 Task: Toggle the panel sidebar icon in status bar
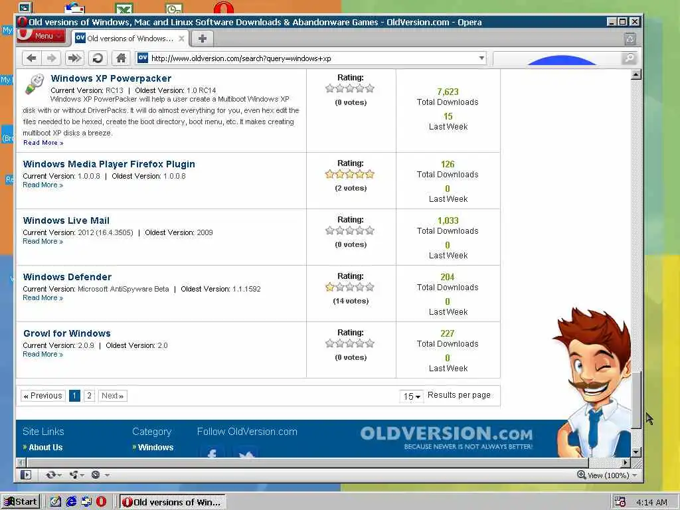pyautogui.click(x=26, y=475)
